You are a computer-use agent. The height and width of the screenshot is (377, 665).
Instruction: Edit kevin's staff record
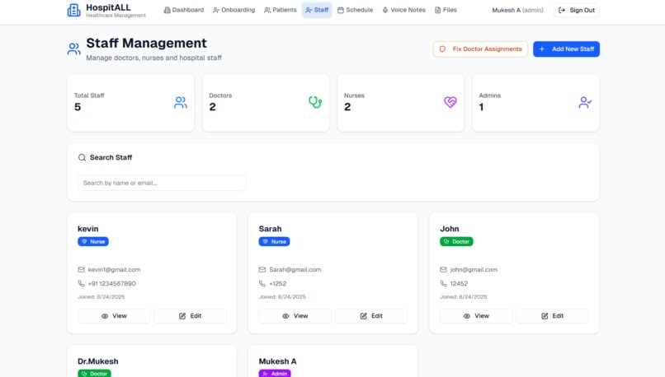coord(190,316)
